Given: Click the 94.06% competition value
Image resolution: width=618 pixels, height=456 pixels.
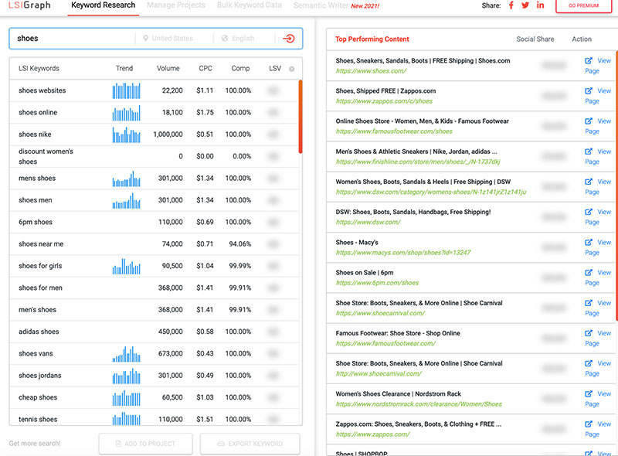Looking at the screenshot, I should pyautogui.click(x=240, y=244).
